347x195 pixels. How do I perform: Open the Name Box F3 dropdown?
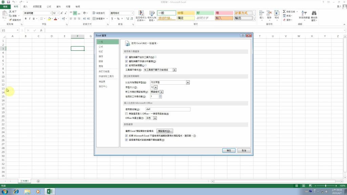pos(18,30)
